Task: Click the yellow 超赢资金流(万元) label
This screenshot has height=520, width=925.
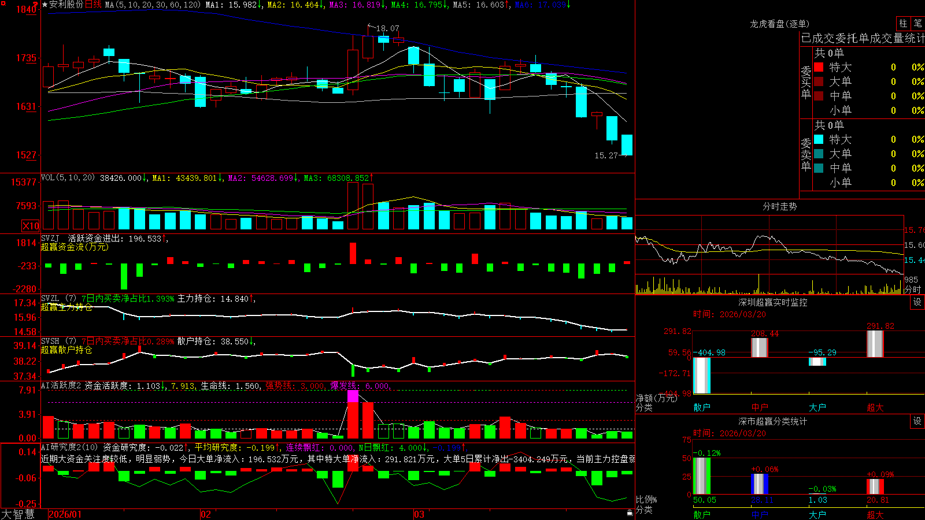Action: [75, 247]
